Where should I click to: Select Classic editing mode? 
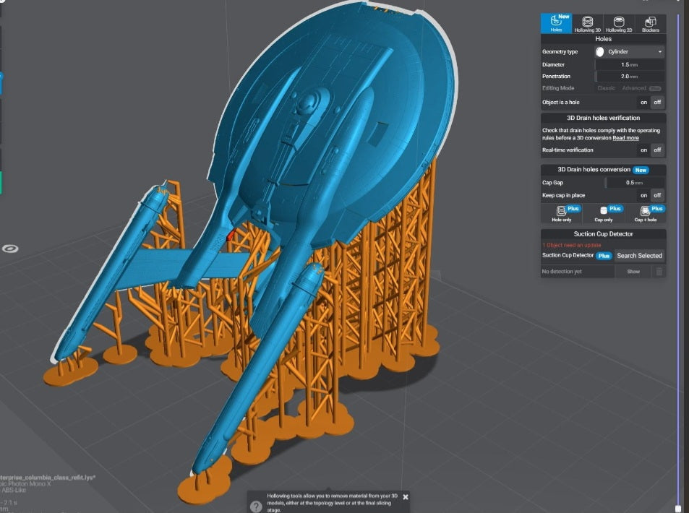pyautogui.click(x=607, y=88)
